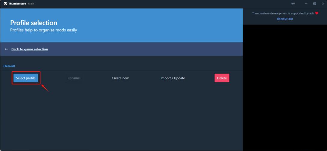Click the red heart icon
This screenshot has height=151, width=327.
316,13
